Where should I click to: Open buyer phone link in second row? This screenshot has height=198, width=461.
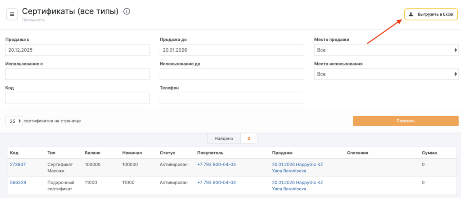216,183
